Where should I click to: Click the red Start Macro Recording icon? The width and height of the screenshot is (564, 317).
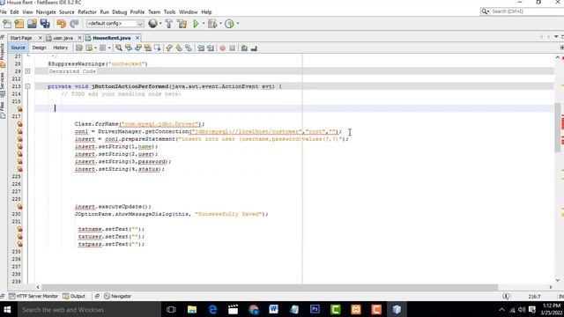tap(223, 48)
